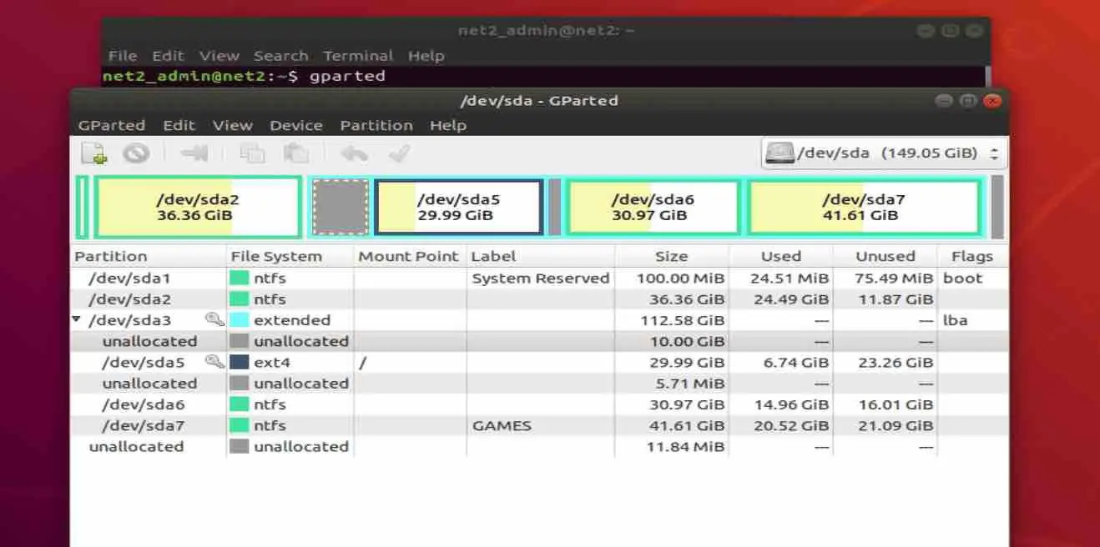Click the terminal prompt line with gparted command
The image size is (1100, 547).
(244, 76)
